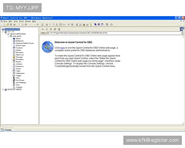Viewport: 185px width, 148px height.
Task: Open the Tools menu
Action: (x=21, y=21)
